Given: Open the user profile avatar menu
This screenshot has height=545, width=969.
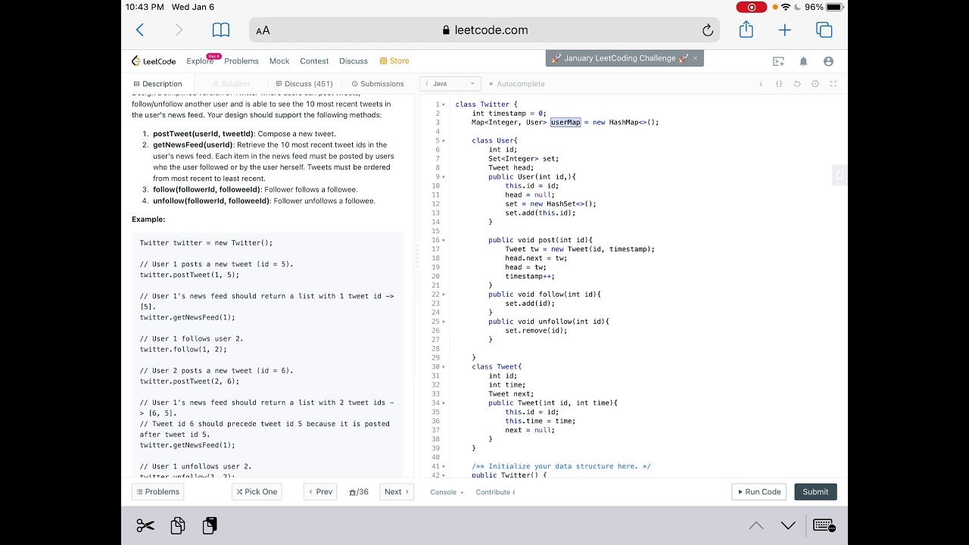Looking at the screenshot, I should [x=828, y=61].
